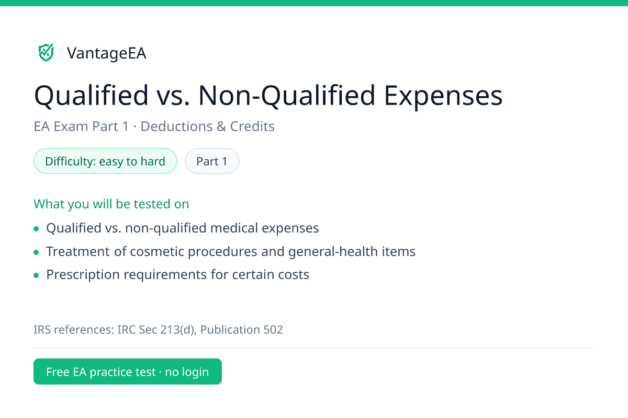Click the green bullet dot before Qualified vs. non-qualified
The height and width of the screenshot is (418, 628).
pyautogui.click(x=36, y=229)
